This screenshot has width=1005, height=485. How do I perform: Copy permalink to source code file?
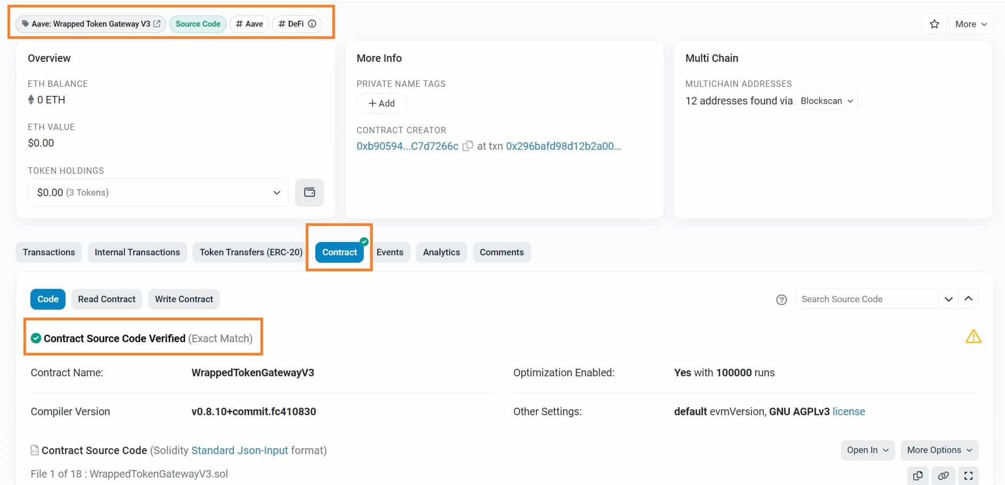point(943,476)
